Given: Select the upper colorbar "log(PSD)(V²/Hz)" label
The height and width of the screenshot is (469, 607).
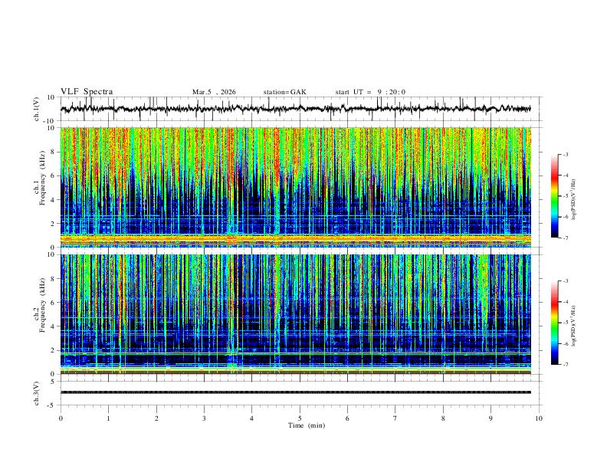Looking at the screenshot, I should 574,200.
